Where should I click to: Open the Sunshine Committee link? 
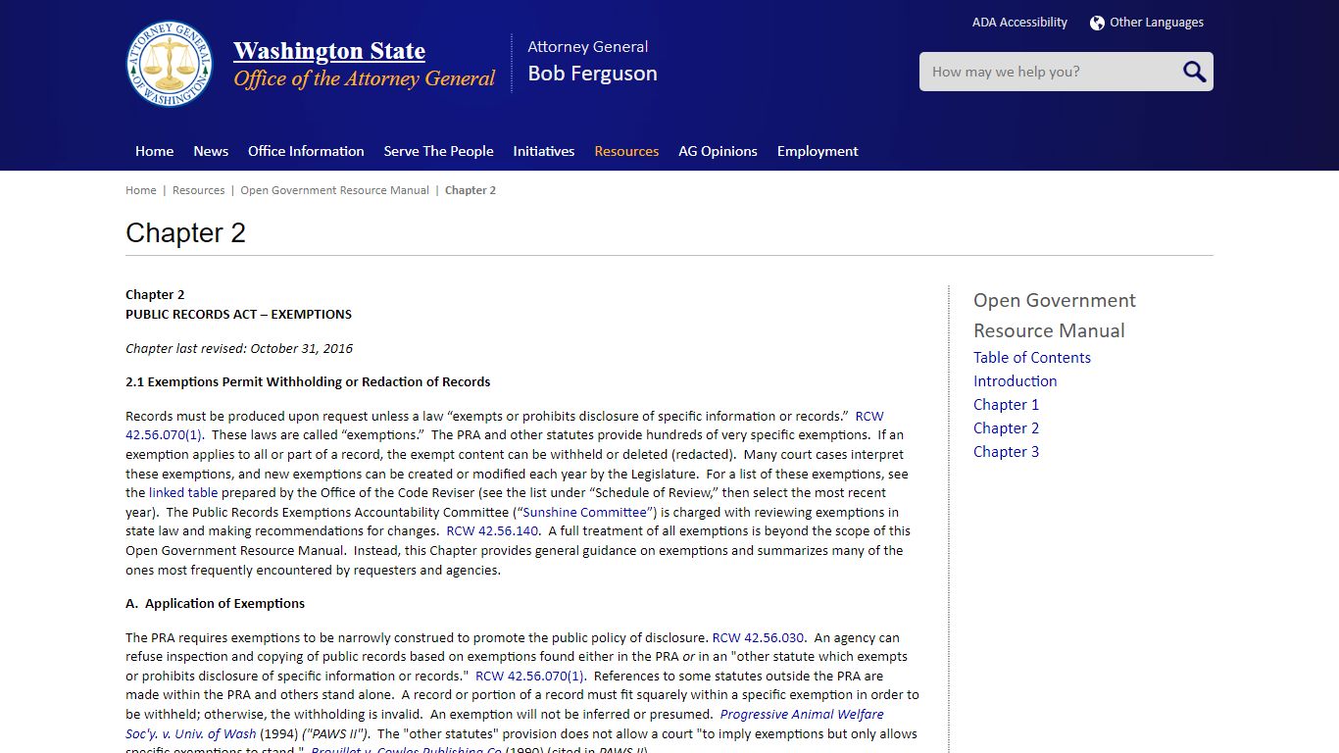585,512
